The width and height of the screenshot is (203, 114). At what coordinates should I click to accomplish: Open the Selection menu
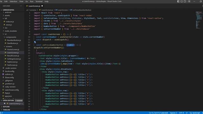pyautogui.click(x=13, y=1)
